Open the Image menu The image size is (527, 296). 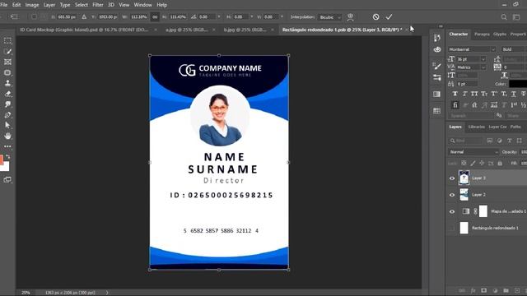32,5
